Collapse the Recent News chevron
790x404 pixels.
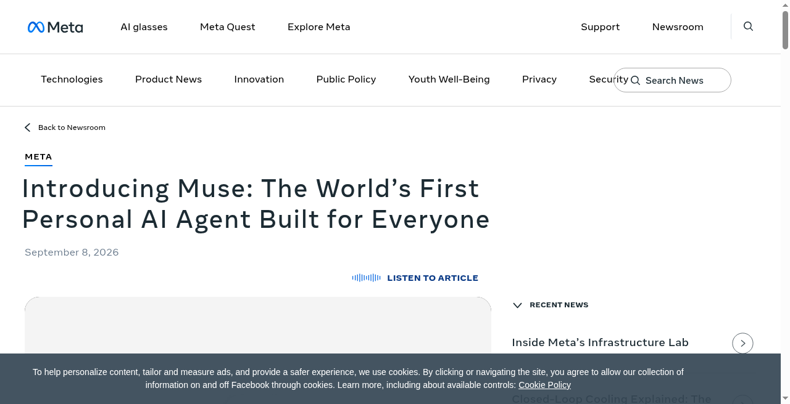click(x=517, y=305)
